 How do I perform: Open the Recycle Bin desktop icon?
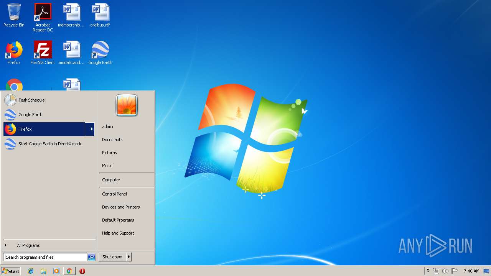(14, 15)
